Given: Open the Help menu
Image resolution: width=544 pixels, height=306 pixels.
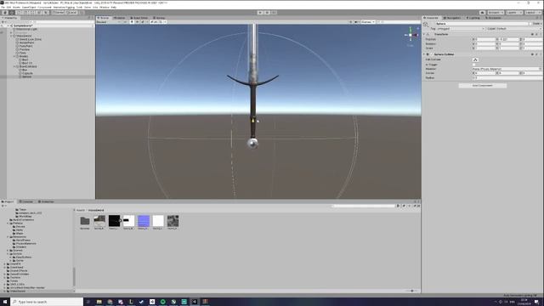Looking at the screenshot, I should (x=113, y=7).
